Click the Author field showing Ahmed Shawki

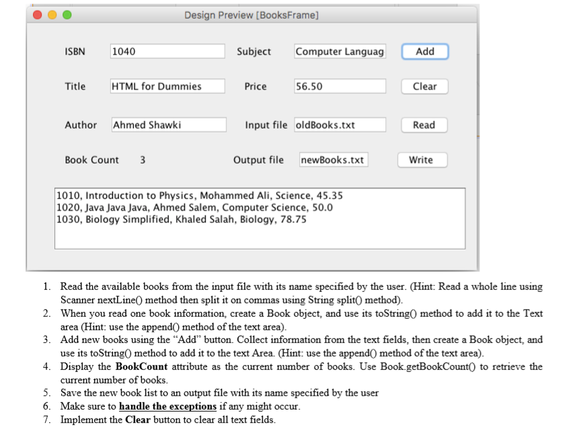tap(166, 124)
